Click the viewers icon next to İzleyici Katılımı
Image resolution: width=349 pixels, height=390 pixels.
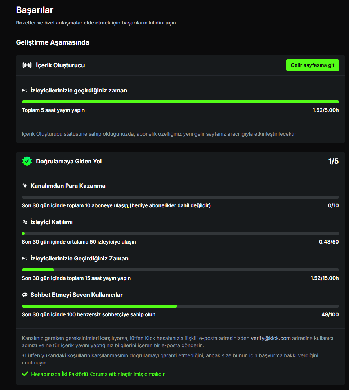24,222
